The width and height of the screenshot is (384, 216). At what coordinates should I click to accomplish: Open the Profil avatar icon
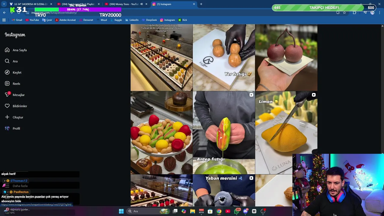7,128
